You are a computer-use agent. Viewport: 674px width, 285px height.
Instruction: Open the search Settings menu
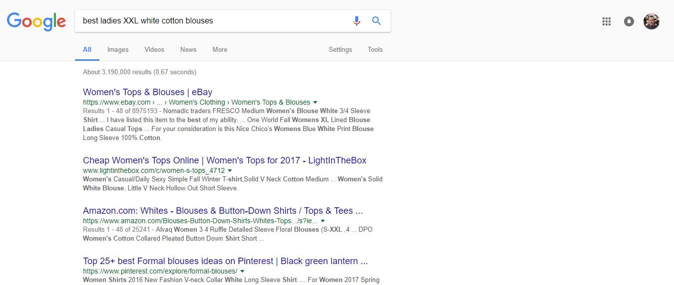340,50
